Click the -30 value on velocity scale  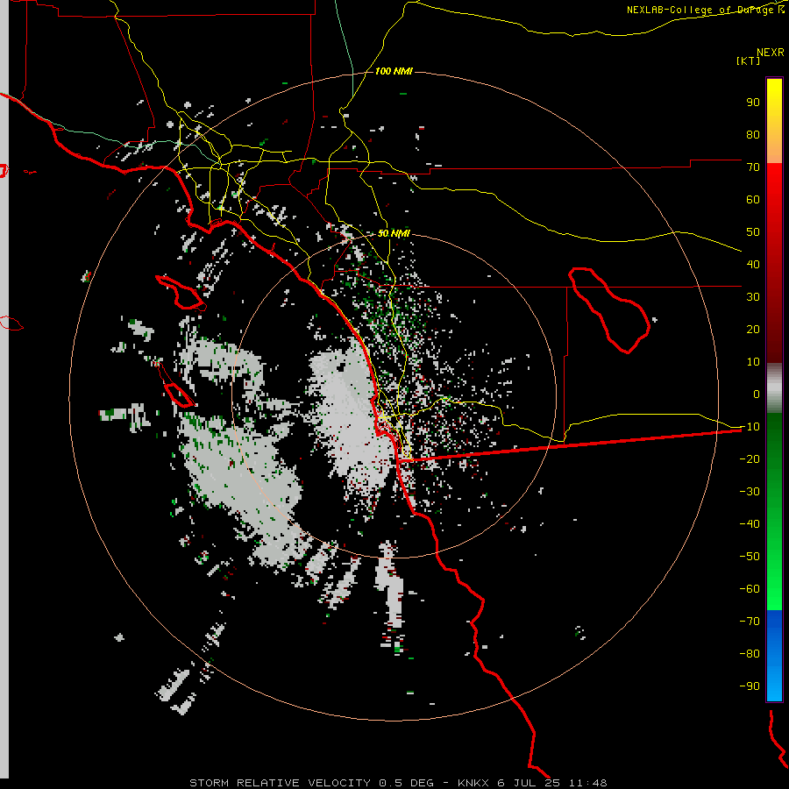(750, 491)
